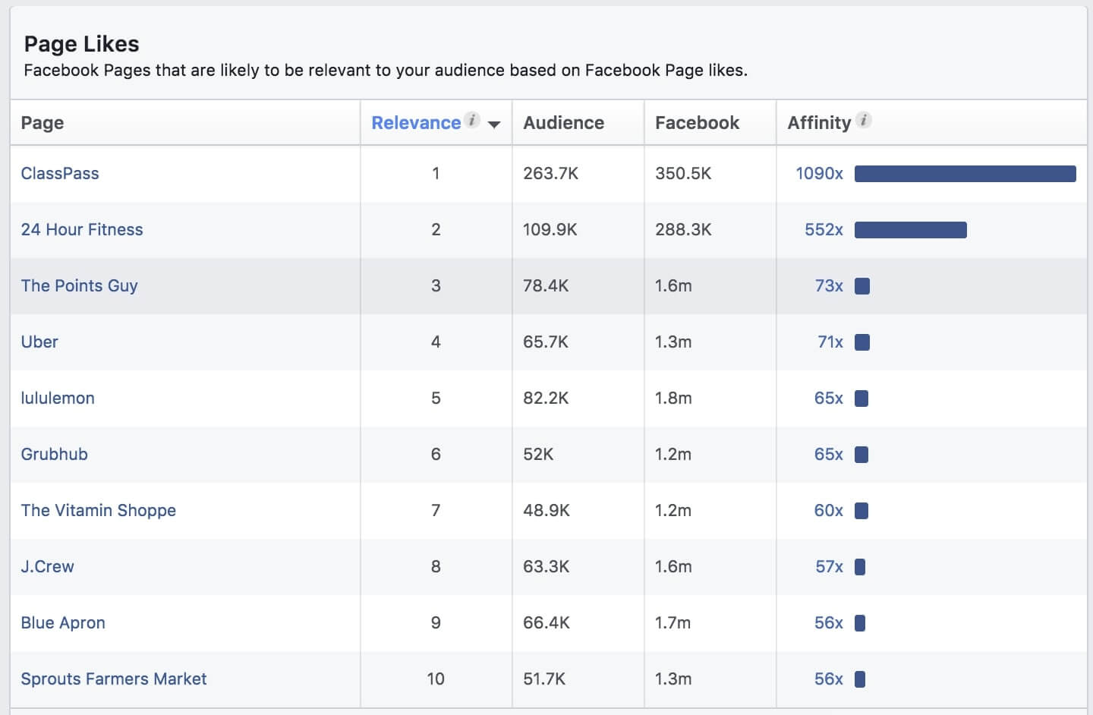Click audience value 63.3K
The height and width of the screenshot is (715, 1093).
(x=546, y=566)
